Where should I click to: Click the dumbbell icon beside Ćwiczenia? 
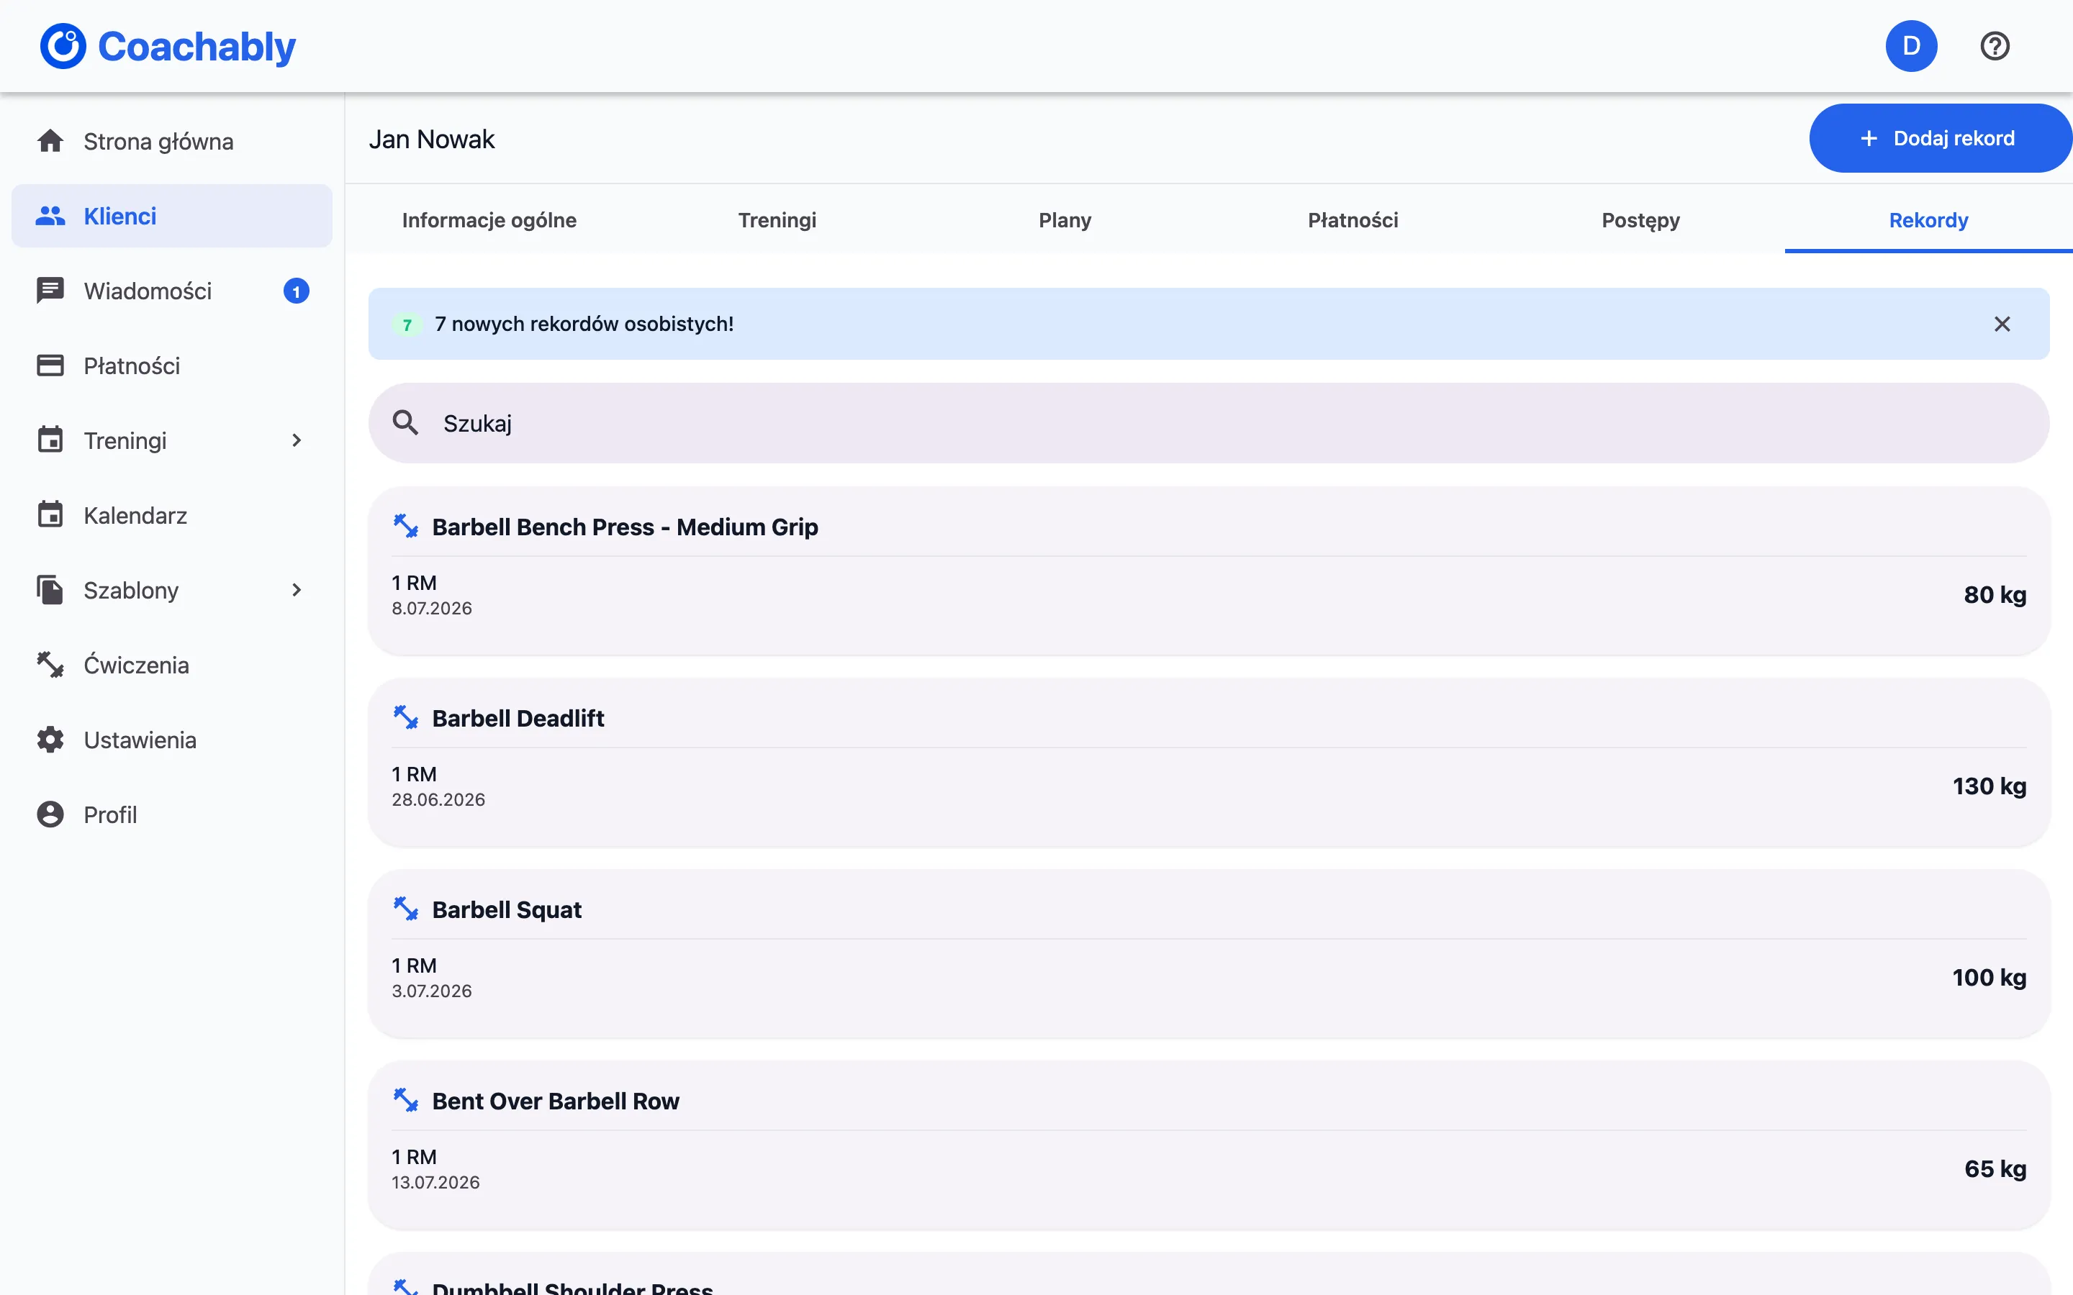click(50, 665)
